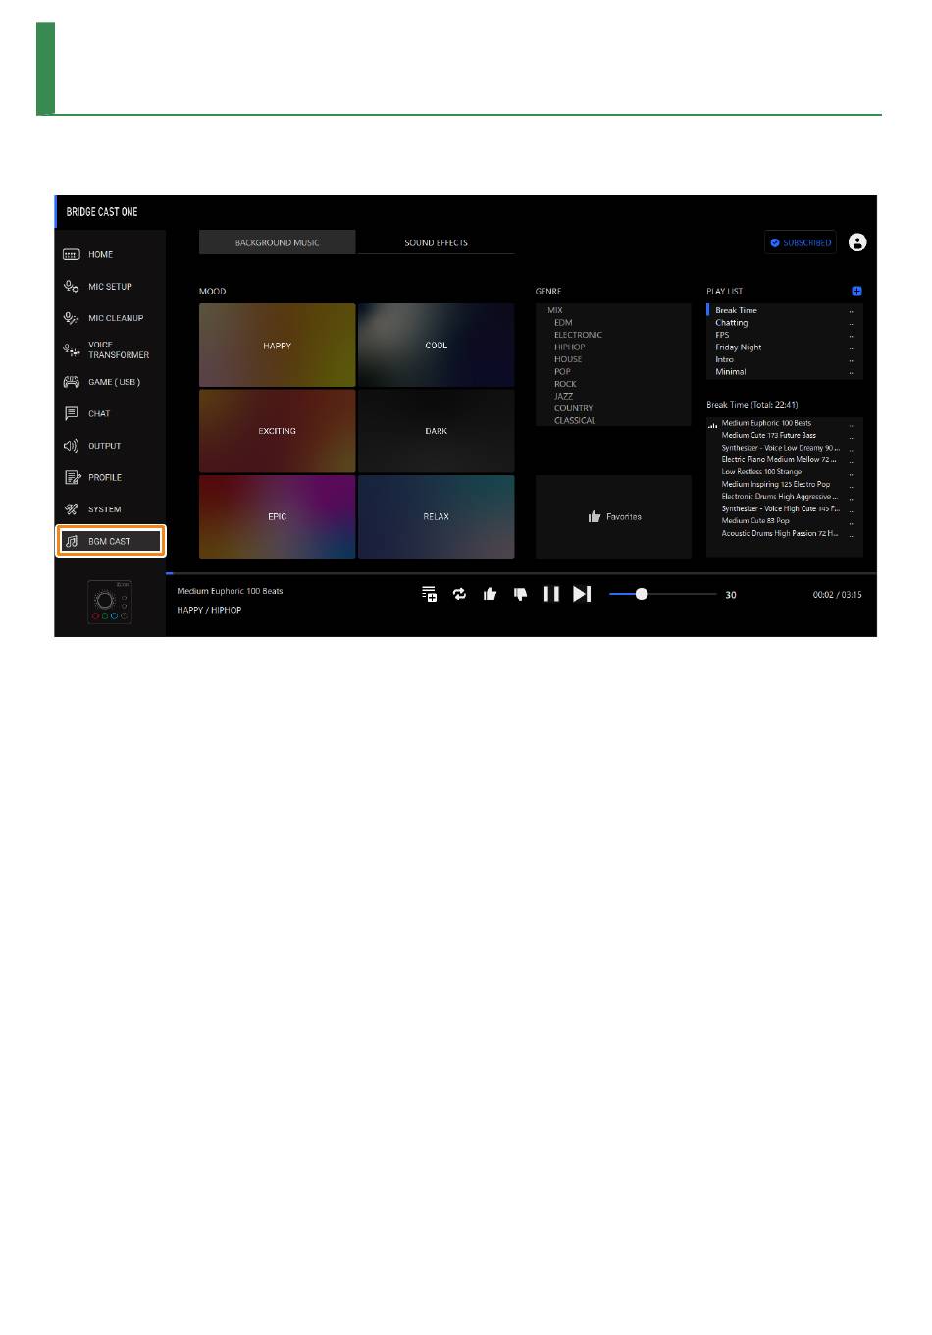Like the current track with thumbs up
This screenshot has width=932, height=1335.
point(490,594)
